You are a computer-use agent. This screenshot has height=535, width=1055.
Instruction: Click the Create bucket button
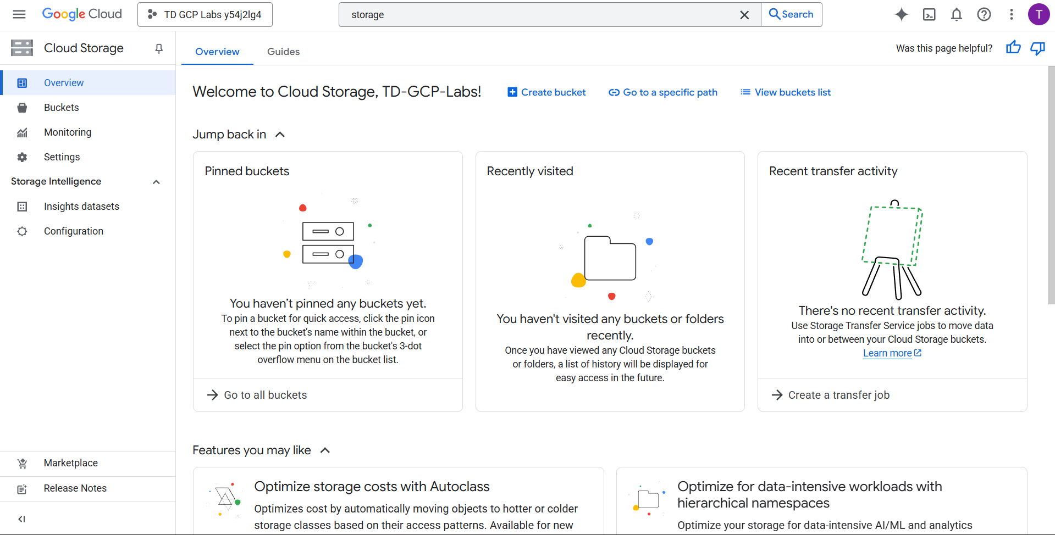(546, 92)
